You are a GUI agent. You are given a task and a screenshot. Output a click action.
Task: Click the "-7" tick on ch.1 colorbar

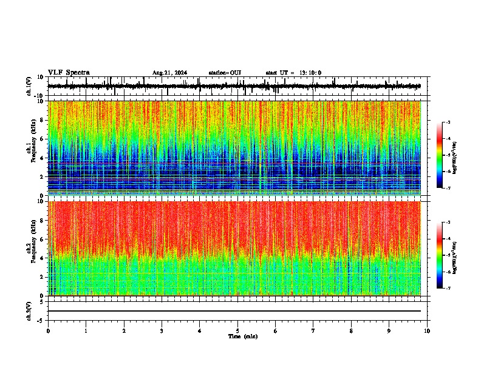(448, 188)
